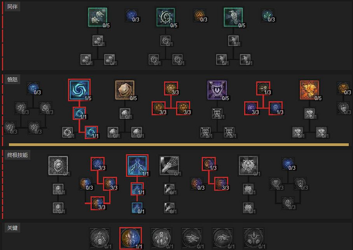
Task: Select the bottom lightning upgrade node 0/1
Action: (137, 208)
